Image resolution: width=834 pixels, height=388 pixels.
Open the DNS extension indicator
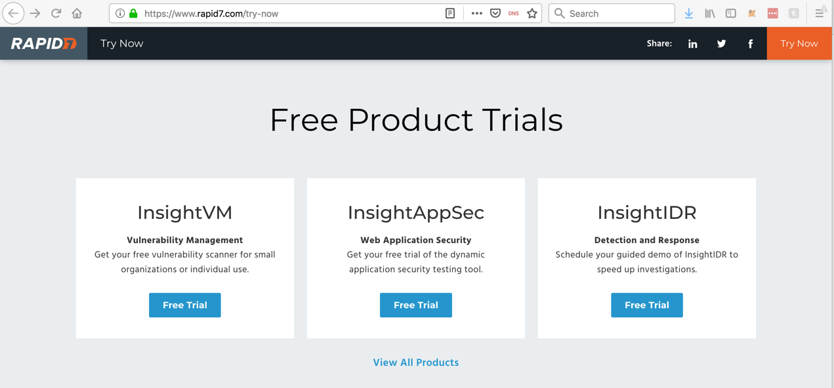513,13
